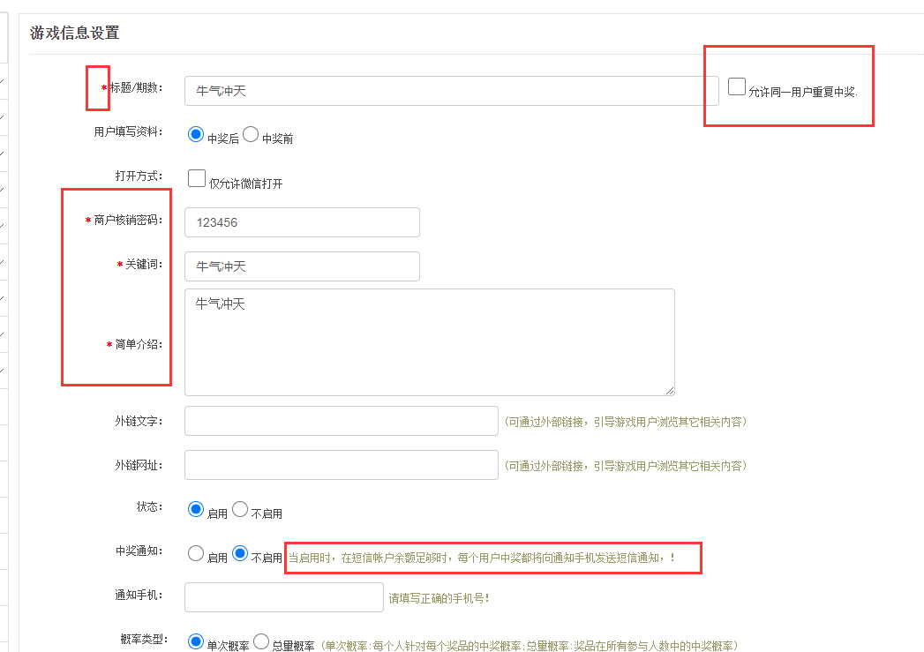Focus the 关键词 keyword input field
This screenshot has height=652, width=924.
click(x=302, y=266)
